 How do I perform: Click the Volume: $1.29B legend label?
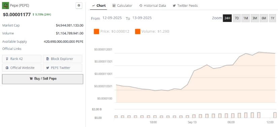click(155, 32)
